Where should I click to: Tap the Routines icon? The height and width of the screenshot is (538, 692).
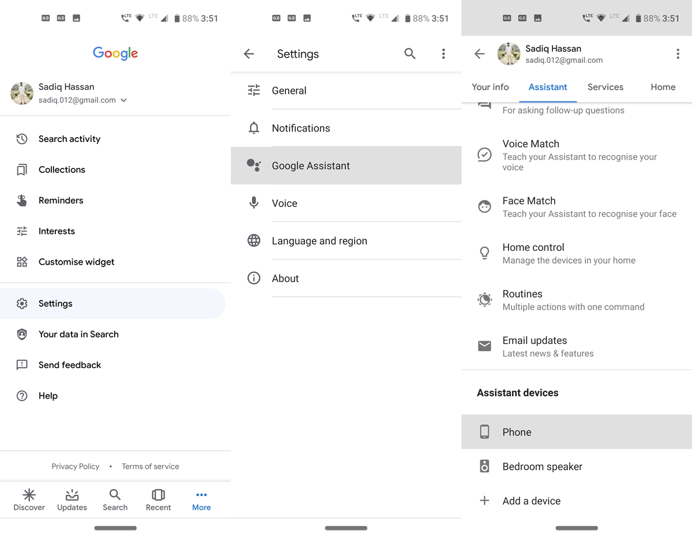484,299
